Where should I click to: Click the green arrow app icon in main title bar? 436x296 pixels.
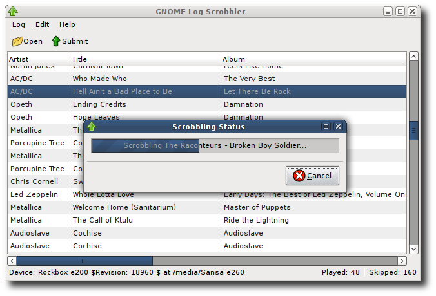13,12
